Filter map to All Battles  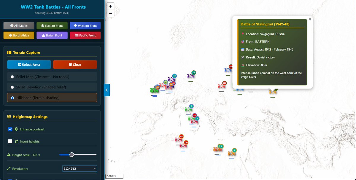(19, 26)
